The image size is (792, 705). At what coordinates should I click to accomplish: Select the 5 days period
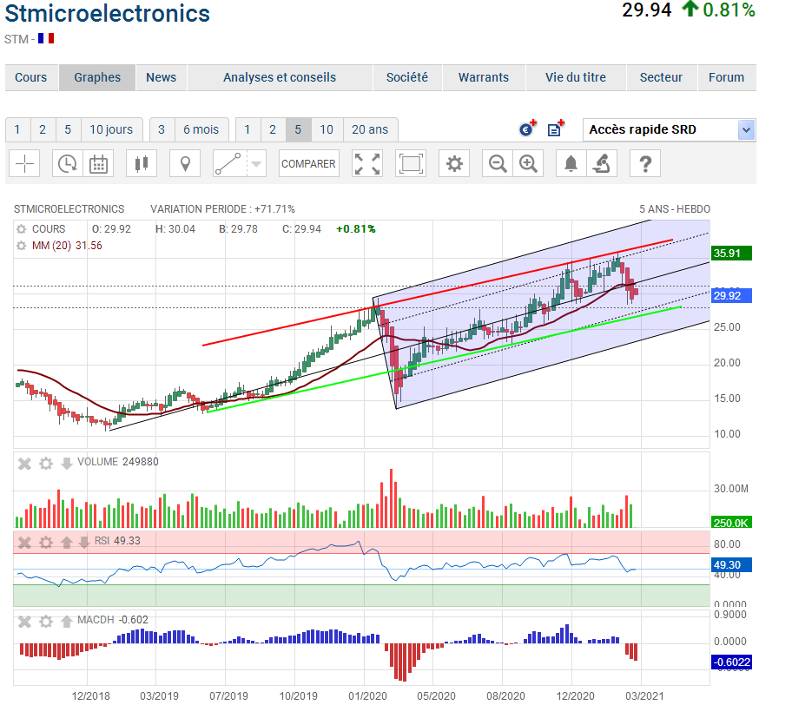tap(69, 129)
